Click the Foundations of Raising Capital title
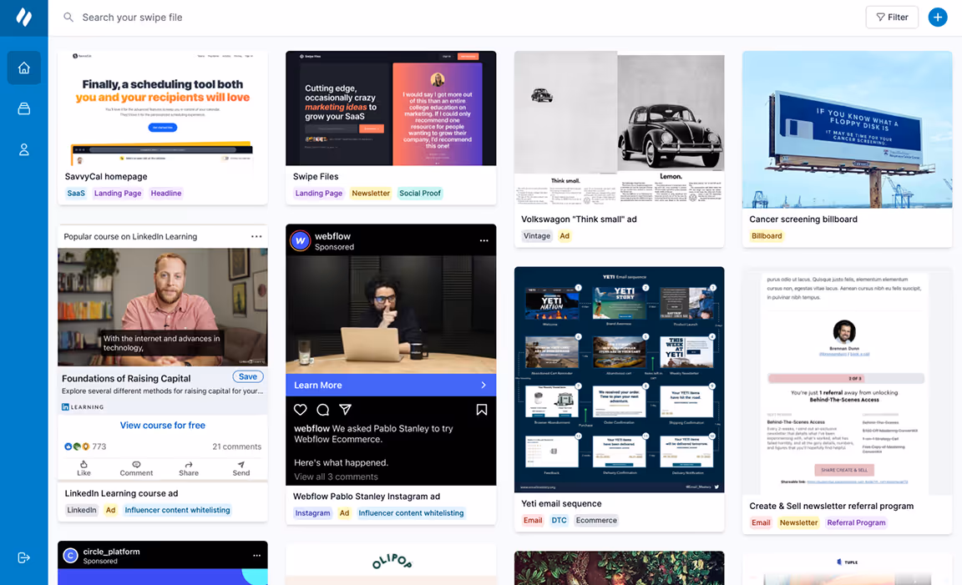The image size is (962, 585). tap(126, 378)
